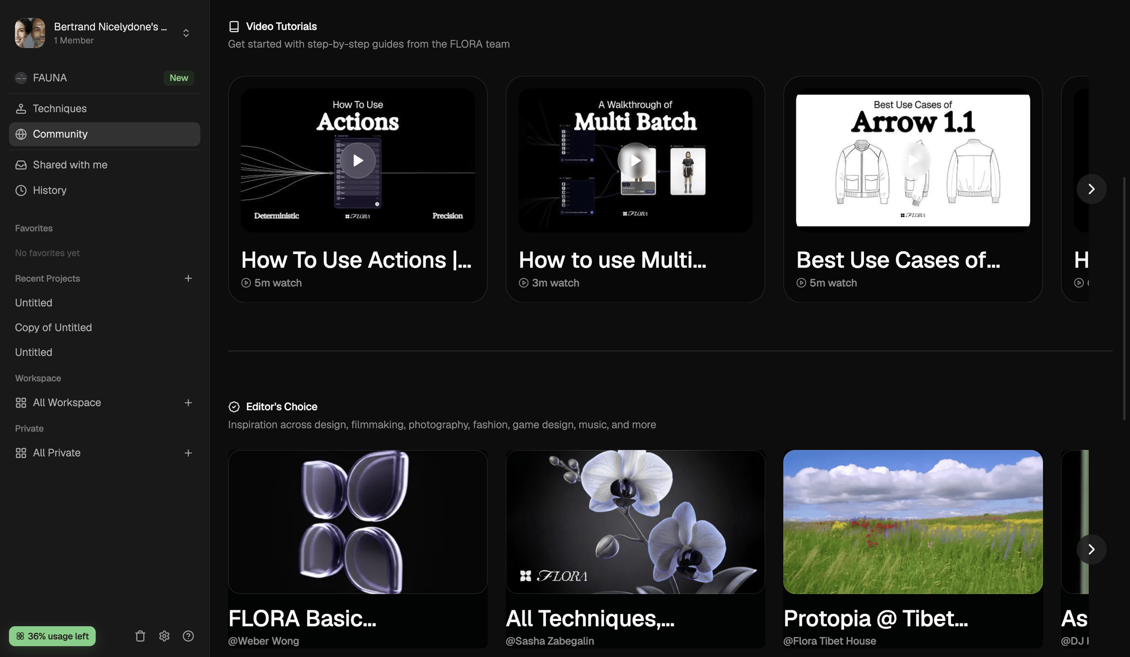Open the Best Use Cases of title
Viewport: 1130px width, 657px height.
pyautogui.click(x=898, y=260)
